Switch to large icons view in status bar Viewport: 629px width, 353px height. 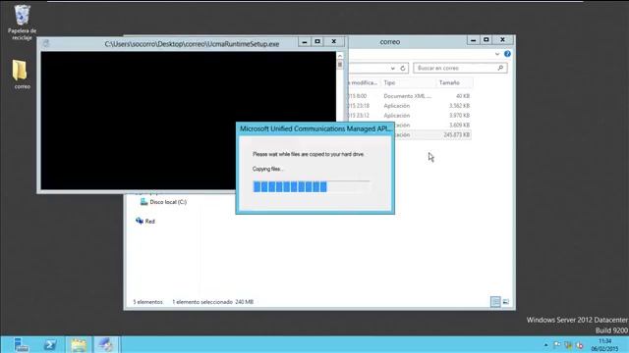pos(506,302)
